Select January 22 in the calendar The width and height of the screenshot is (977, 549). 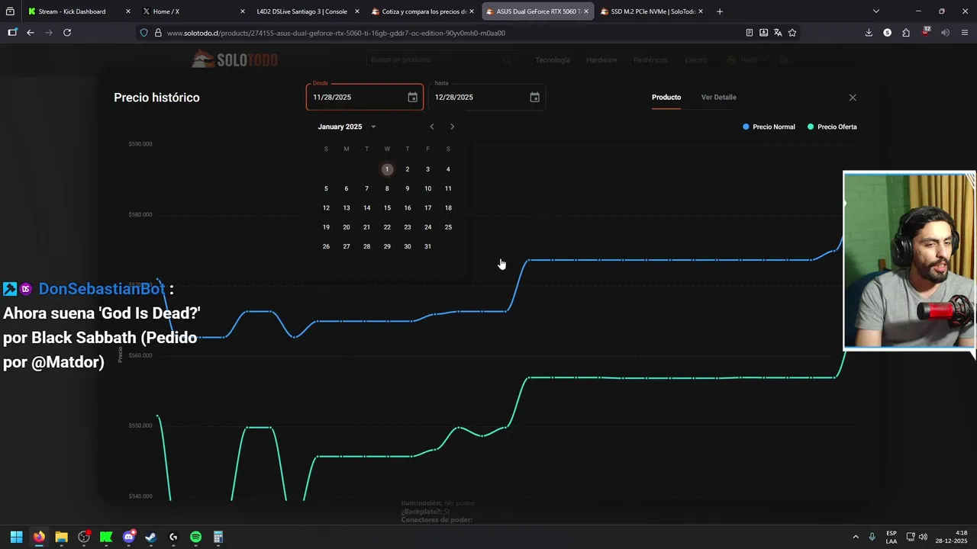tap(387, 227)
